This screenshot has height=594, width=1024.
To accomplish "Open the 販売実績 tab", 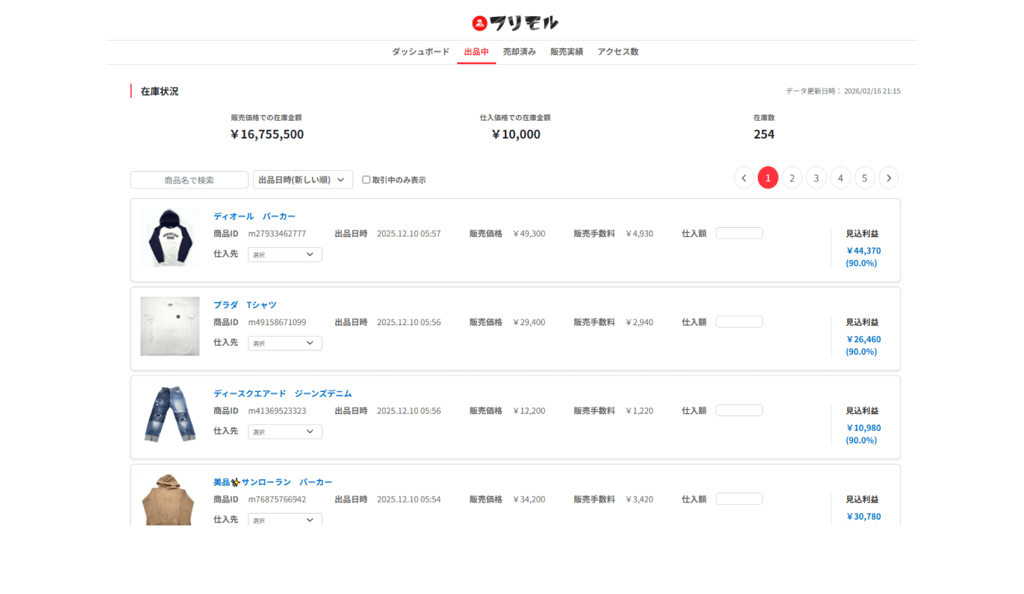I will click(x=566, y=52).
